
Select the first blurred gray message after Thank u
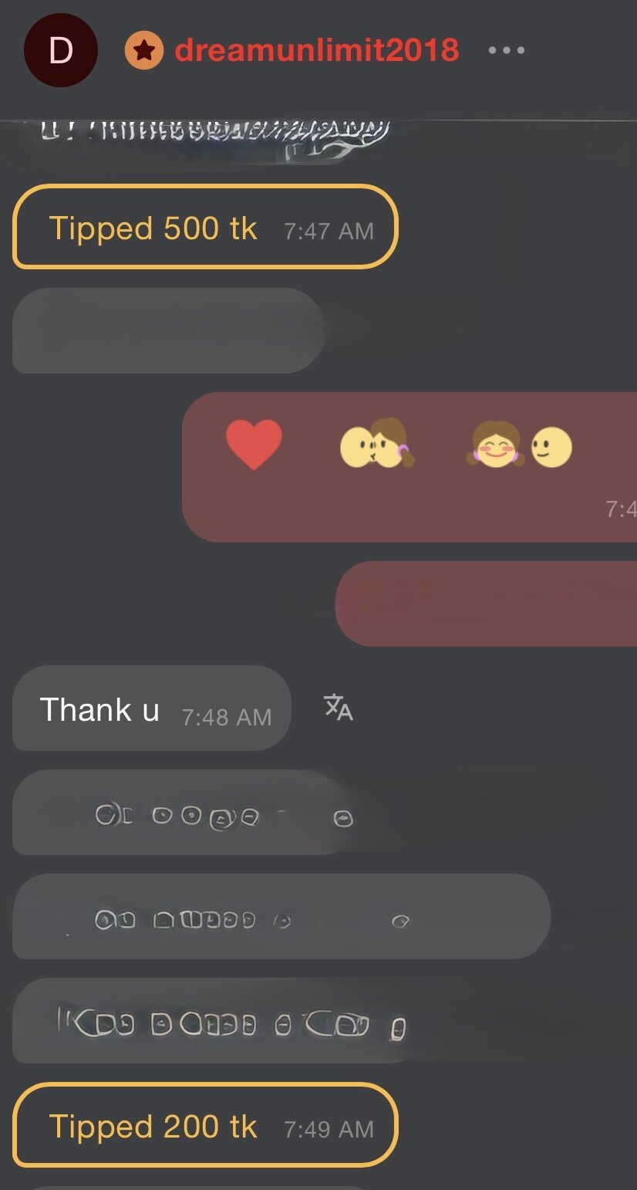click(x=185, y=812)
